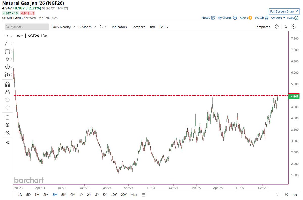Click the red ask 4.948 x 3 box
The height and width of the screenshot is (200, 303).
[x=28, y=13]
